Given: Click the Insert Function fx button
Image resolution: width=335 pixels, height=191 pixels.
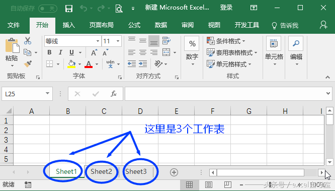Looking at the screenshot, I should [x=114, y=94].
